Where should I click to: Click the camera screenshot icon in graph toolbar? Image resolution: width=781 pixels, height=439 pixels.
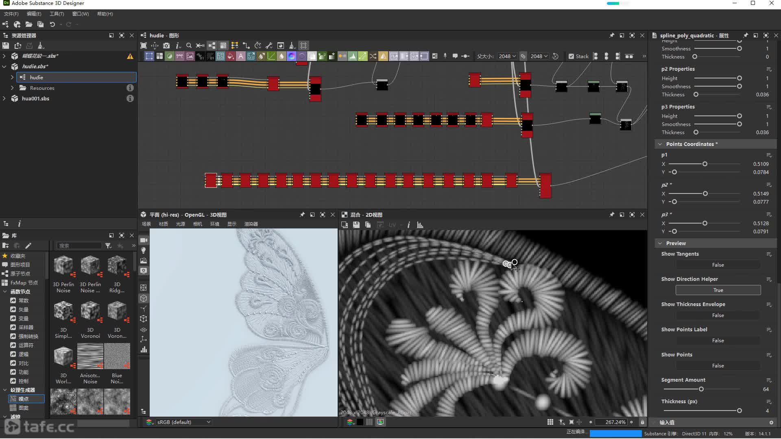pyautogui.click(x=166, y=46)
